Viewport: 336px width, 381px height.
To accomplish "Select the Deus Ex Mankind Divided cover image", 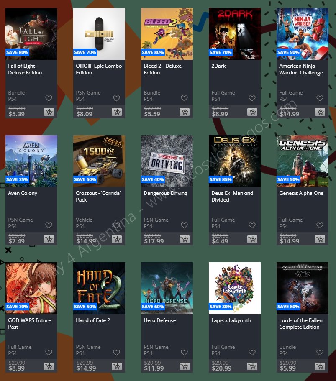I will 235,161.
